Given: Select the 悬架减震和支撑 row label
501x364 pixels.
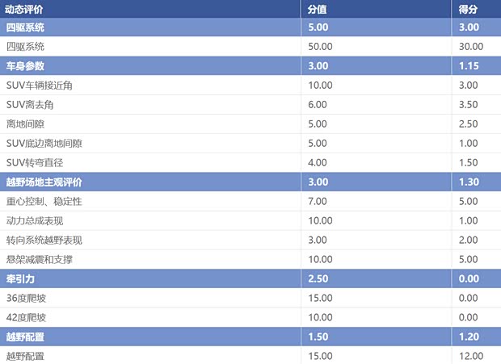Looking at the screenshot, I should tap(39, 259).
